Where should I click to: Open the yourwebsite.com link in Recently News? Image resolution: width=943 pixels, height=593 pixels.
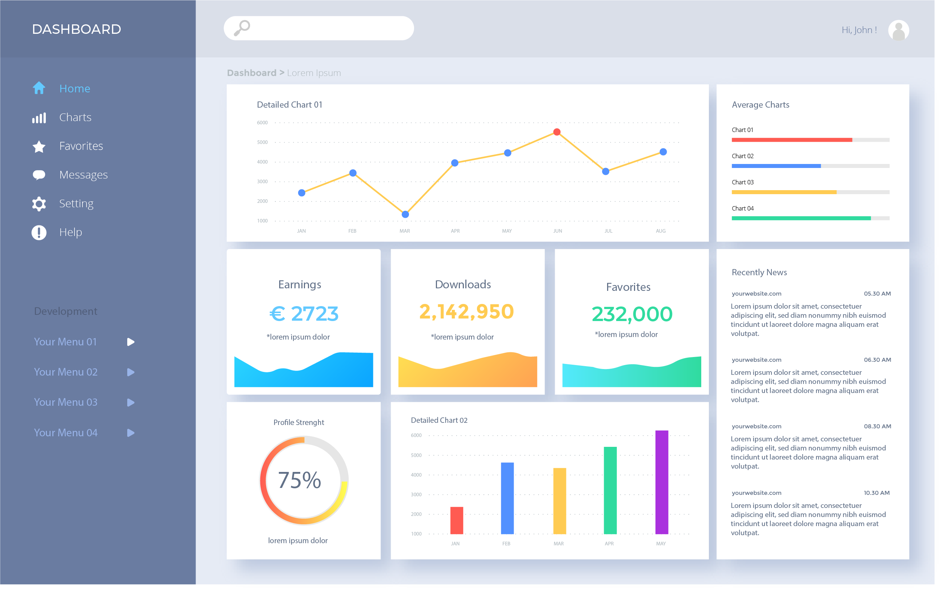[756, 293]
